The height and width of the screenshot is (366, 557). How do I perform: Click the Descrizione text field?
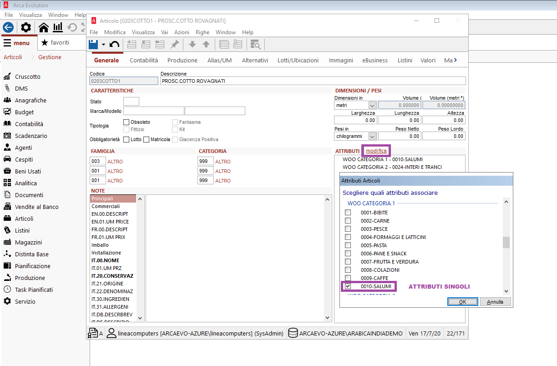313,81
